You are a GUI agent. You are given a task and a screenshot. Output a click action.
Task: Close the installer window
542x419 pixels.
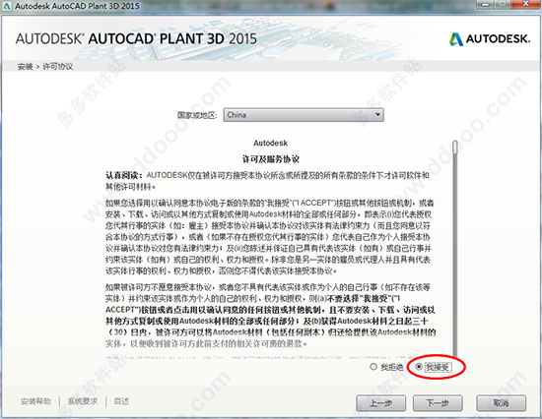click(525, 4)
